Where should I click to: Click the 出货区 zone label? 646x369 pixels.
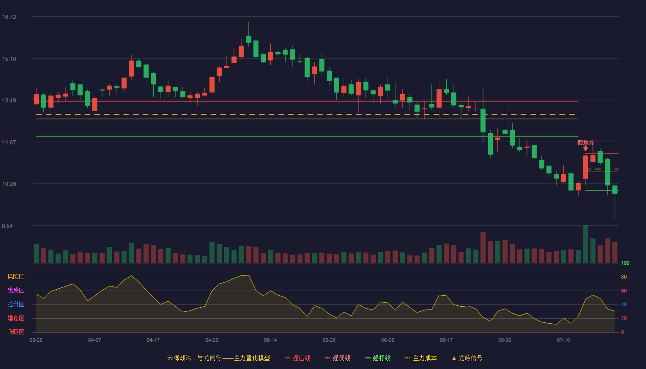tap(16, 291)
